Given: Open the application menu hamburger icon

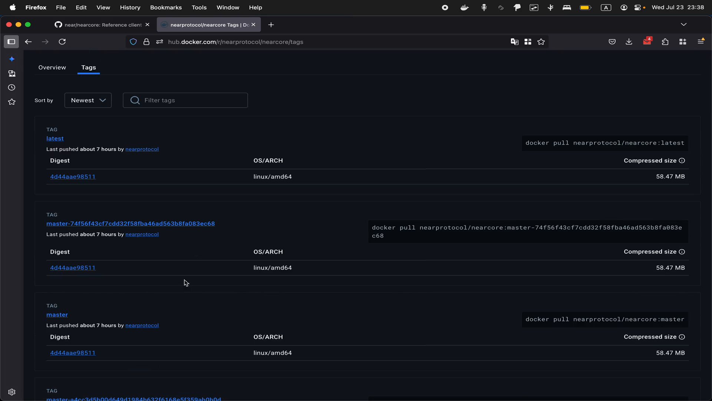Looking at the screenshot, I should click(x=701, y=42).
